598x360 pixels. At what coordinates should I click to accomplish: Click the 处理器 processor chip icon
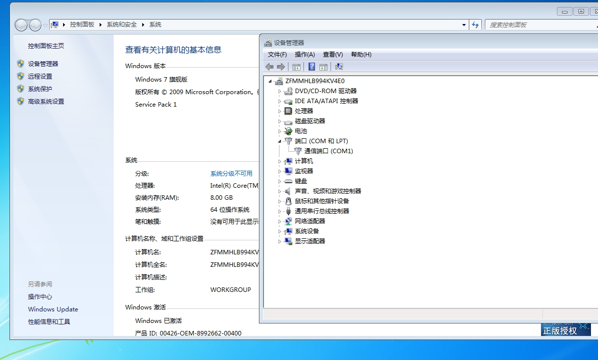click(288, 111)
